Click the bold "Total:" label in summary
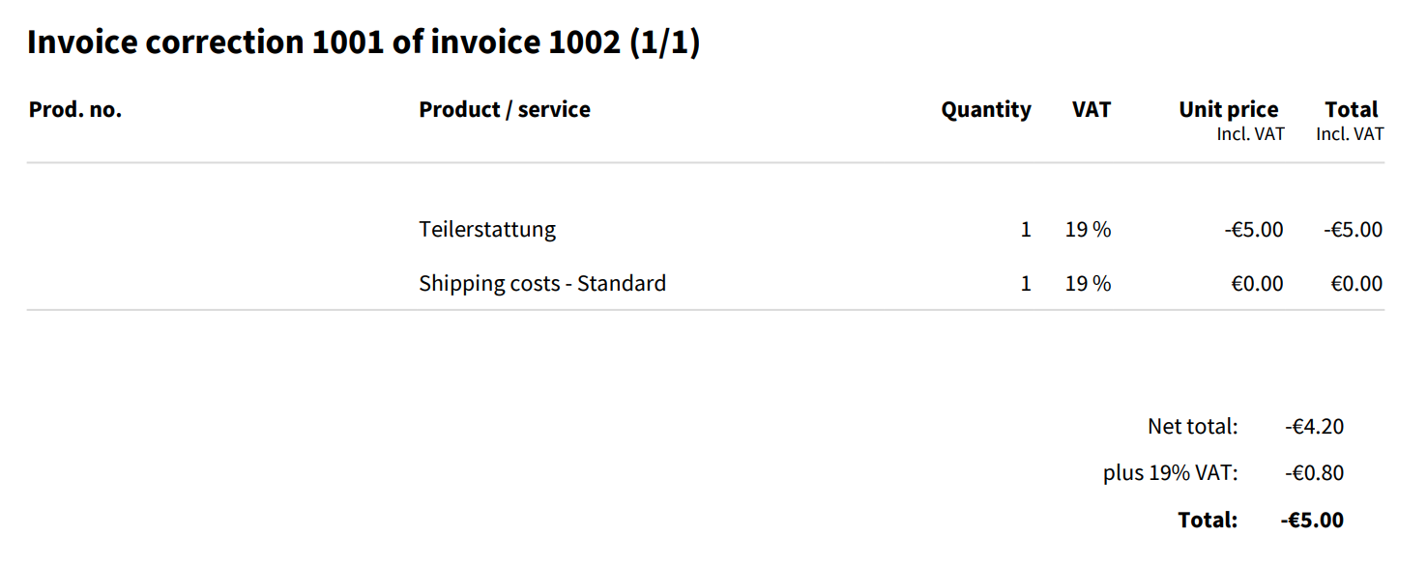 1208,521
